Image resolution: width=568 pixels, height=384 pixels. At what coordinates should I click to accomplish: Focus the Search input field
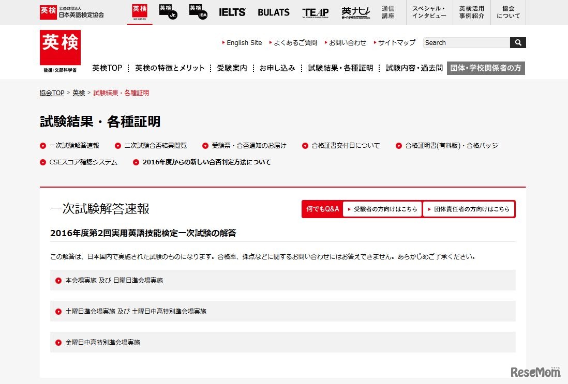pos(467,43)
